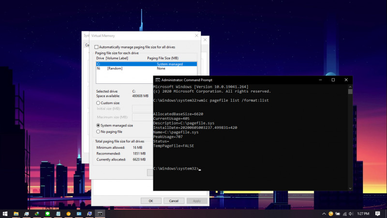
Task: Open the Internet Download Manager taskbar icon
Action: (37, 214)
